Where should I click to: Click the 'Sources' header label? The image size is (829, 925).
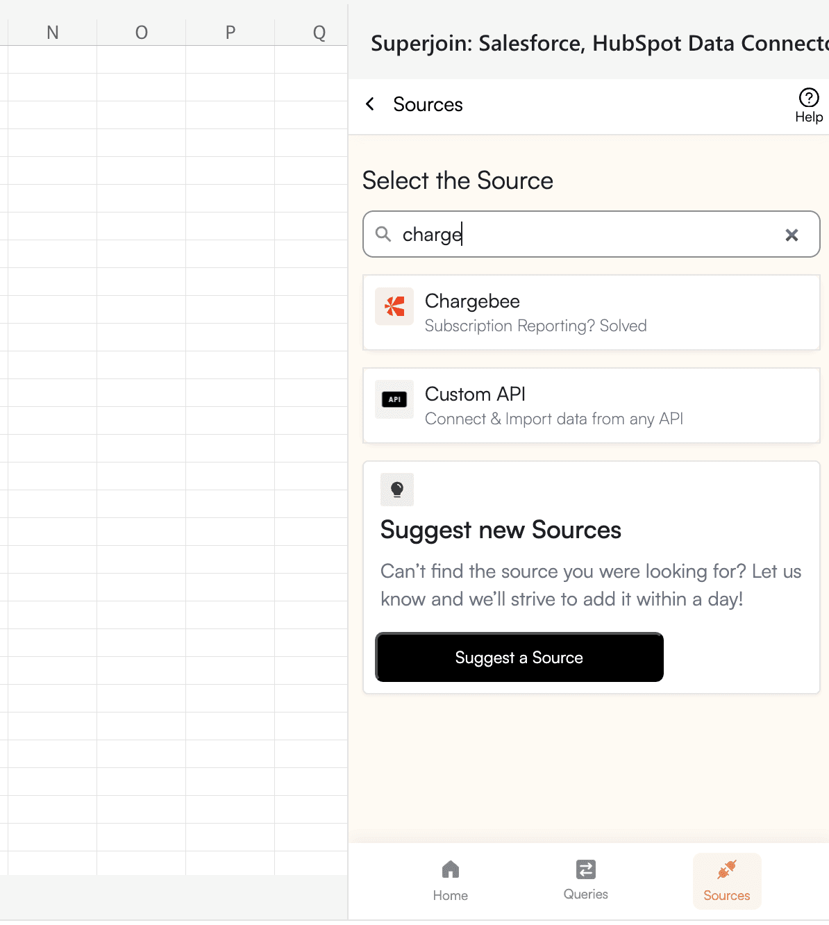428,104
